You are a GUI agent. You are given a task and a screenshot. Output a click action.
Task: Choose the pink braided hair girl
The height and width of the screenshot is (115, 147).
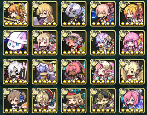(132, 43)
